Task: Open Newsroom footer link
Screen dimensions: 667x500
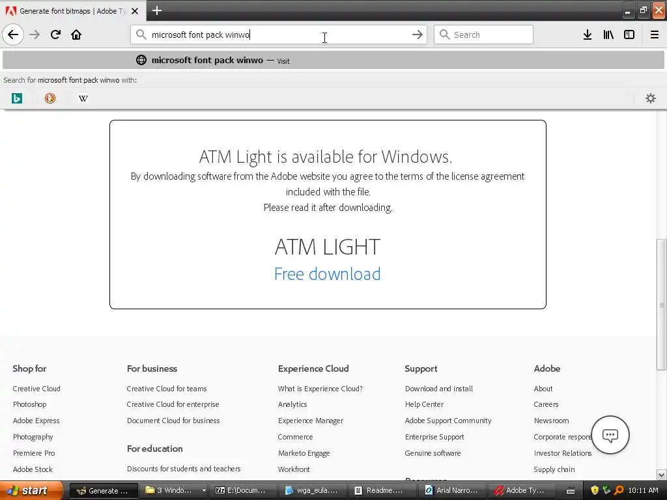Action: coord(551,421)
